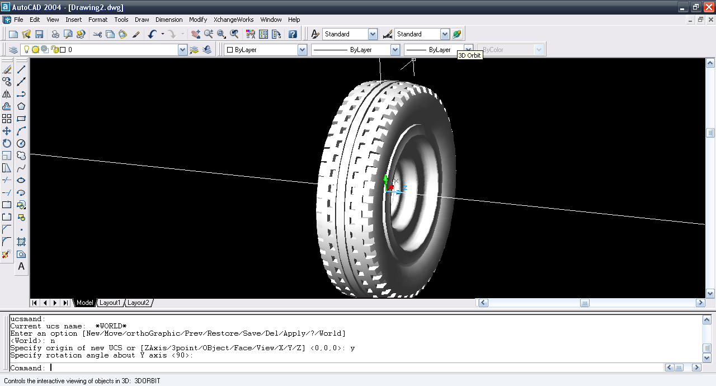The width and height of the screenshot is (716, 386).
Task: Click Match Properties paintbrush icon
Action: pos(136,34)
